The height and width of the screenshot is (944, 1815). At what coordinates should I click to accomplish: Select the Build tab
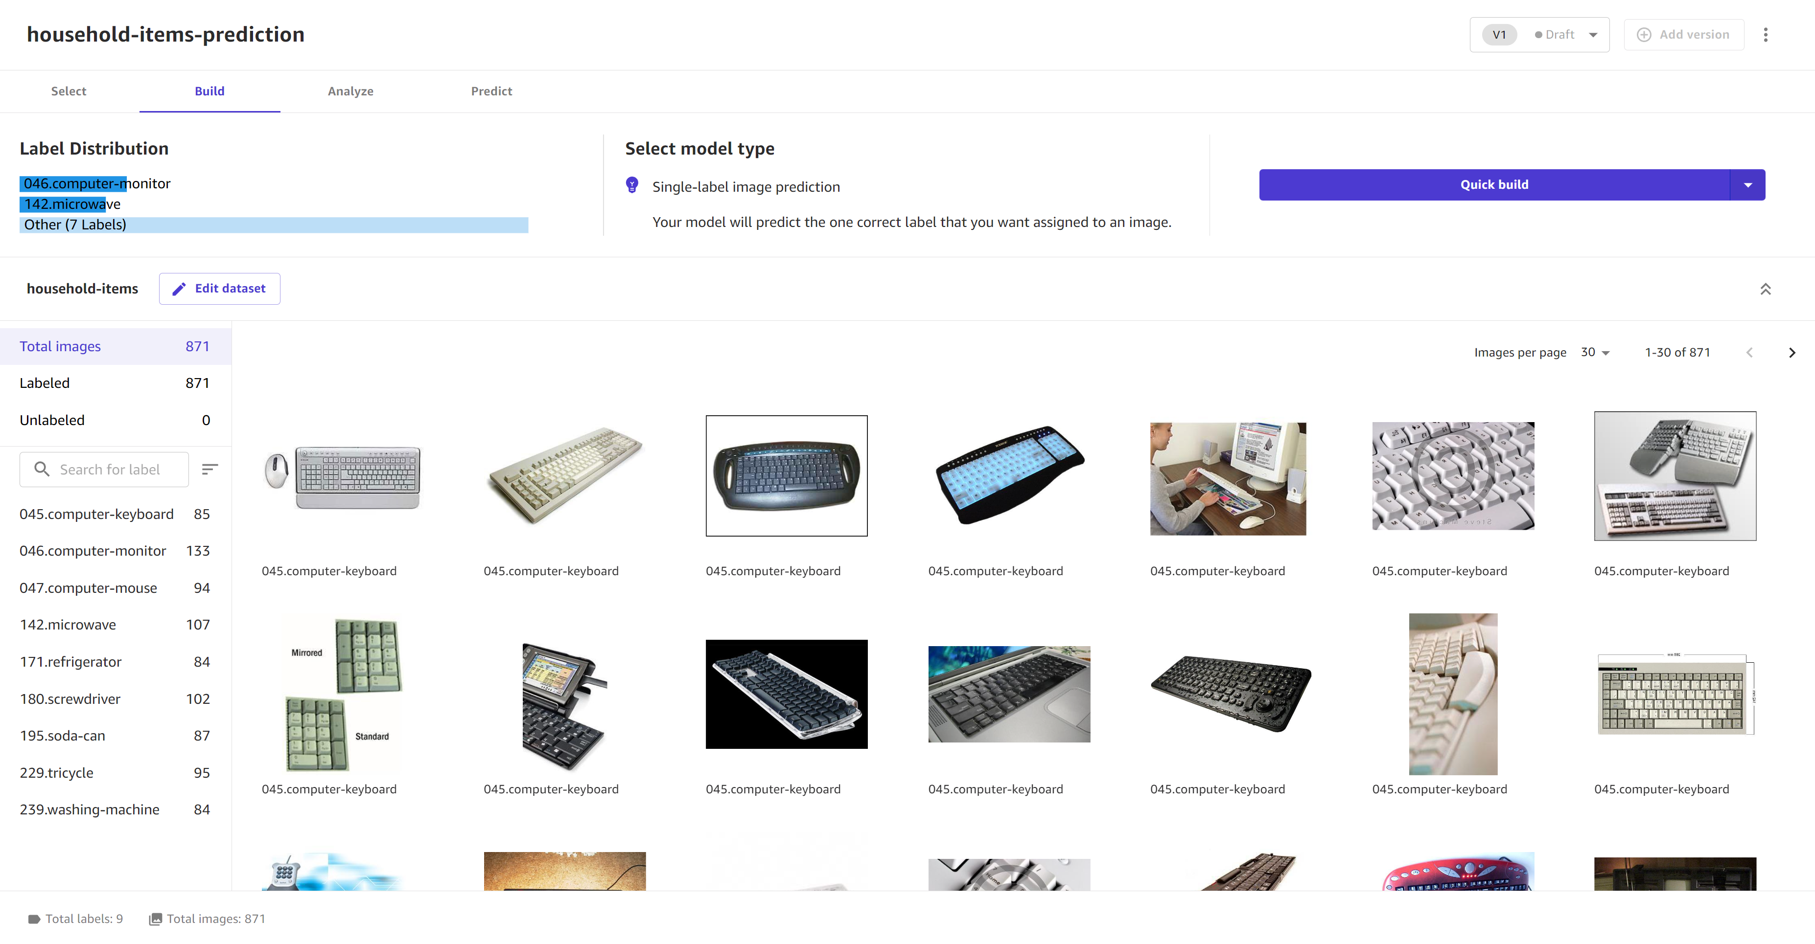click(209, 91)
